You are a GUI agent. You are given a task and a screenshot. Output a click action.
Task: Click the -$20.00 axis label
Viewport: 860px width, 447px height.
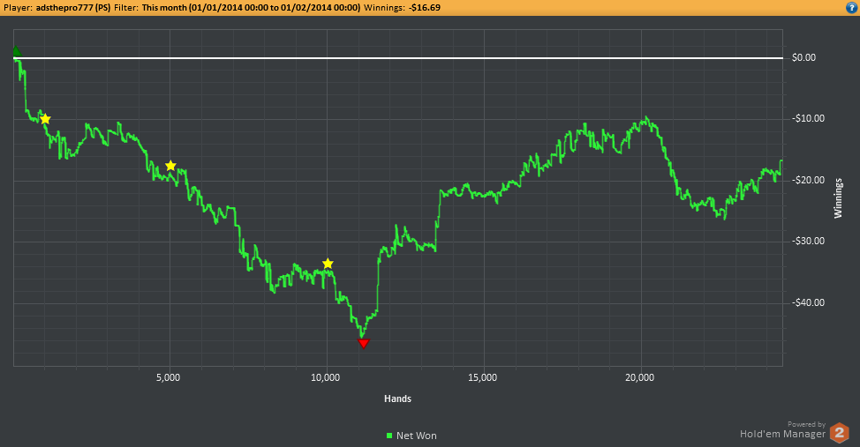[x=808, y=180]
